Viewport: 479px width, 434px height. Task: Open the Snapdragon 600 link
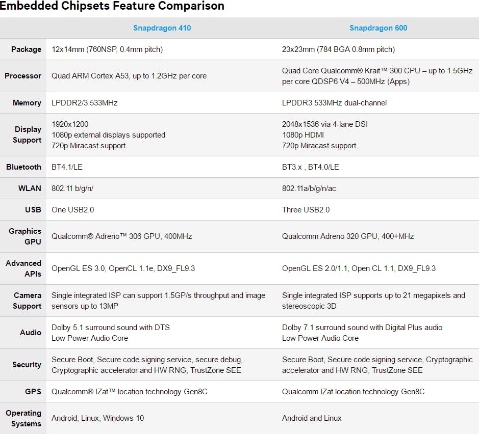(378, 28)
